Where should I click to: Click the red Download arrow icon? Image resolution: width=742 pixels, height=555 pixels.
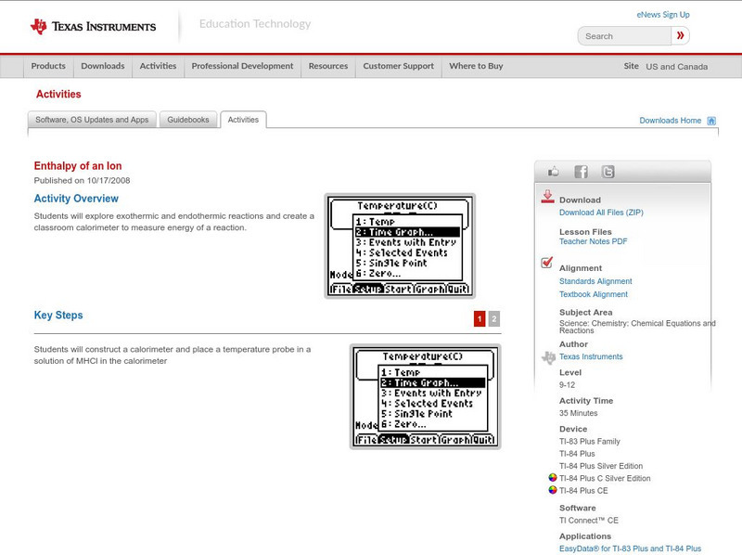pos(547,198)
